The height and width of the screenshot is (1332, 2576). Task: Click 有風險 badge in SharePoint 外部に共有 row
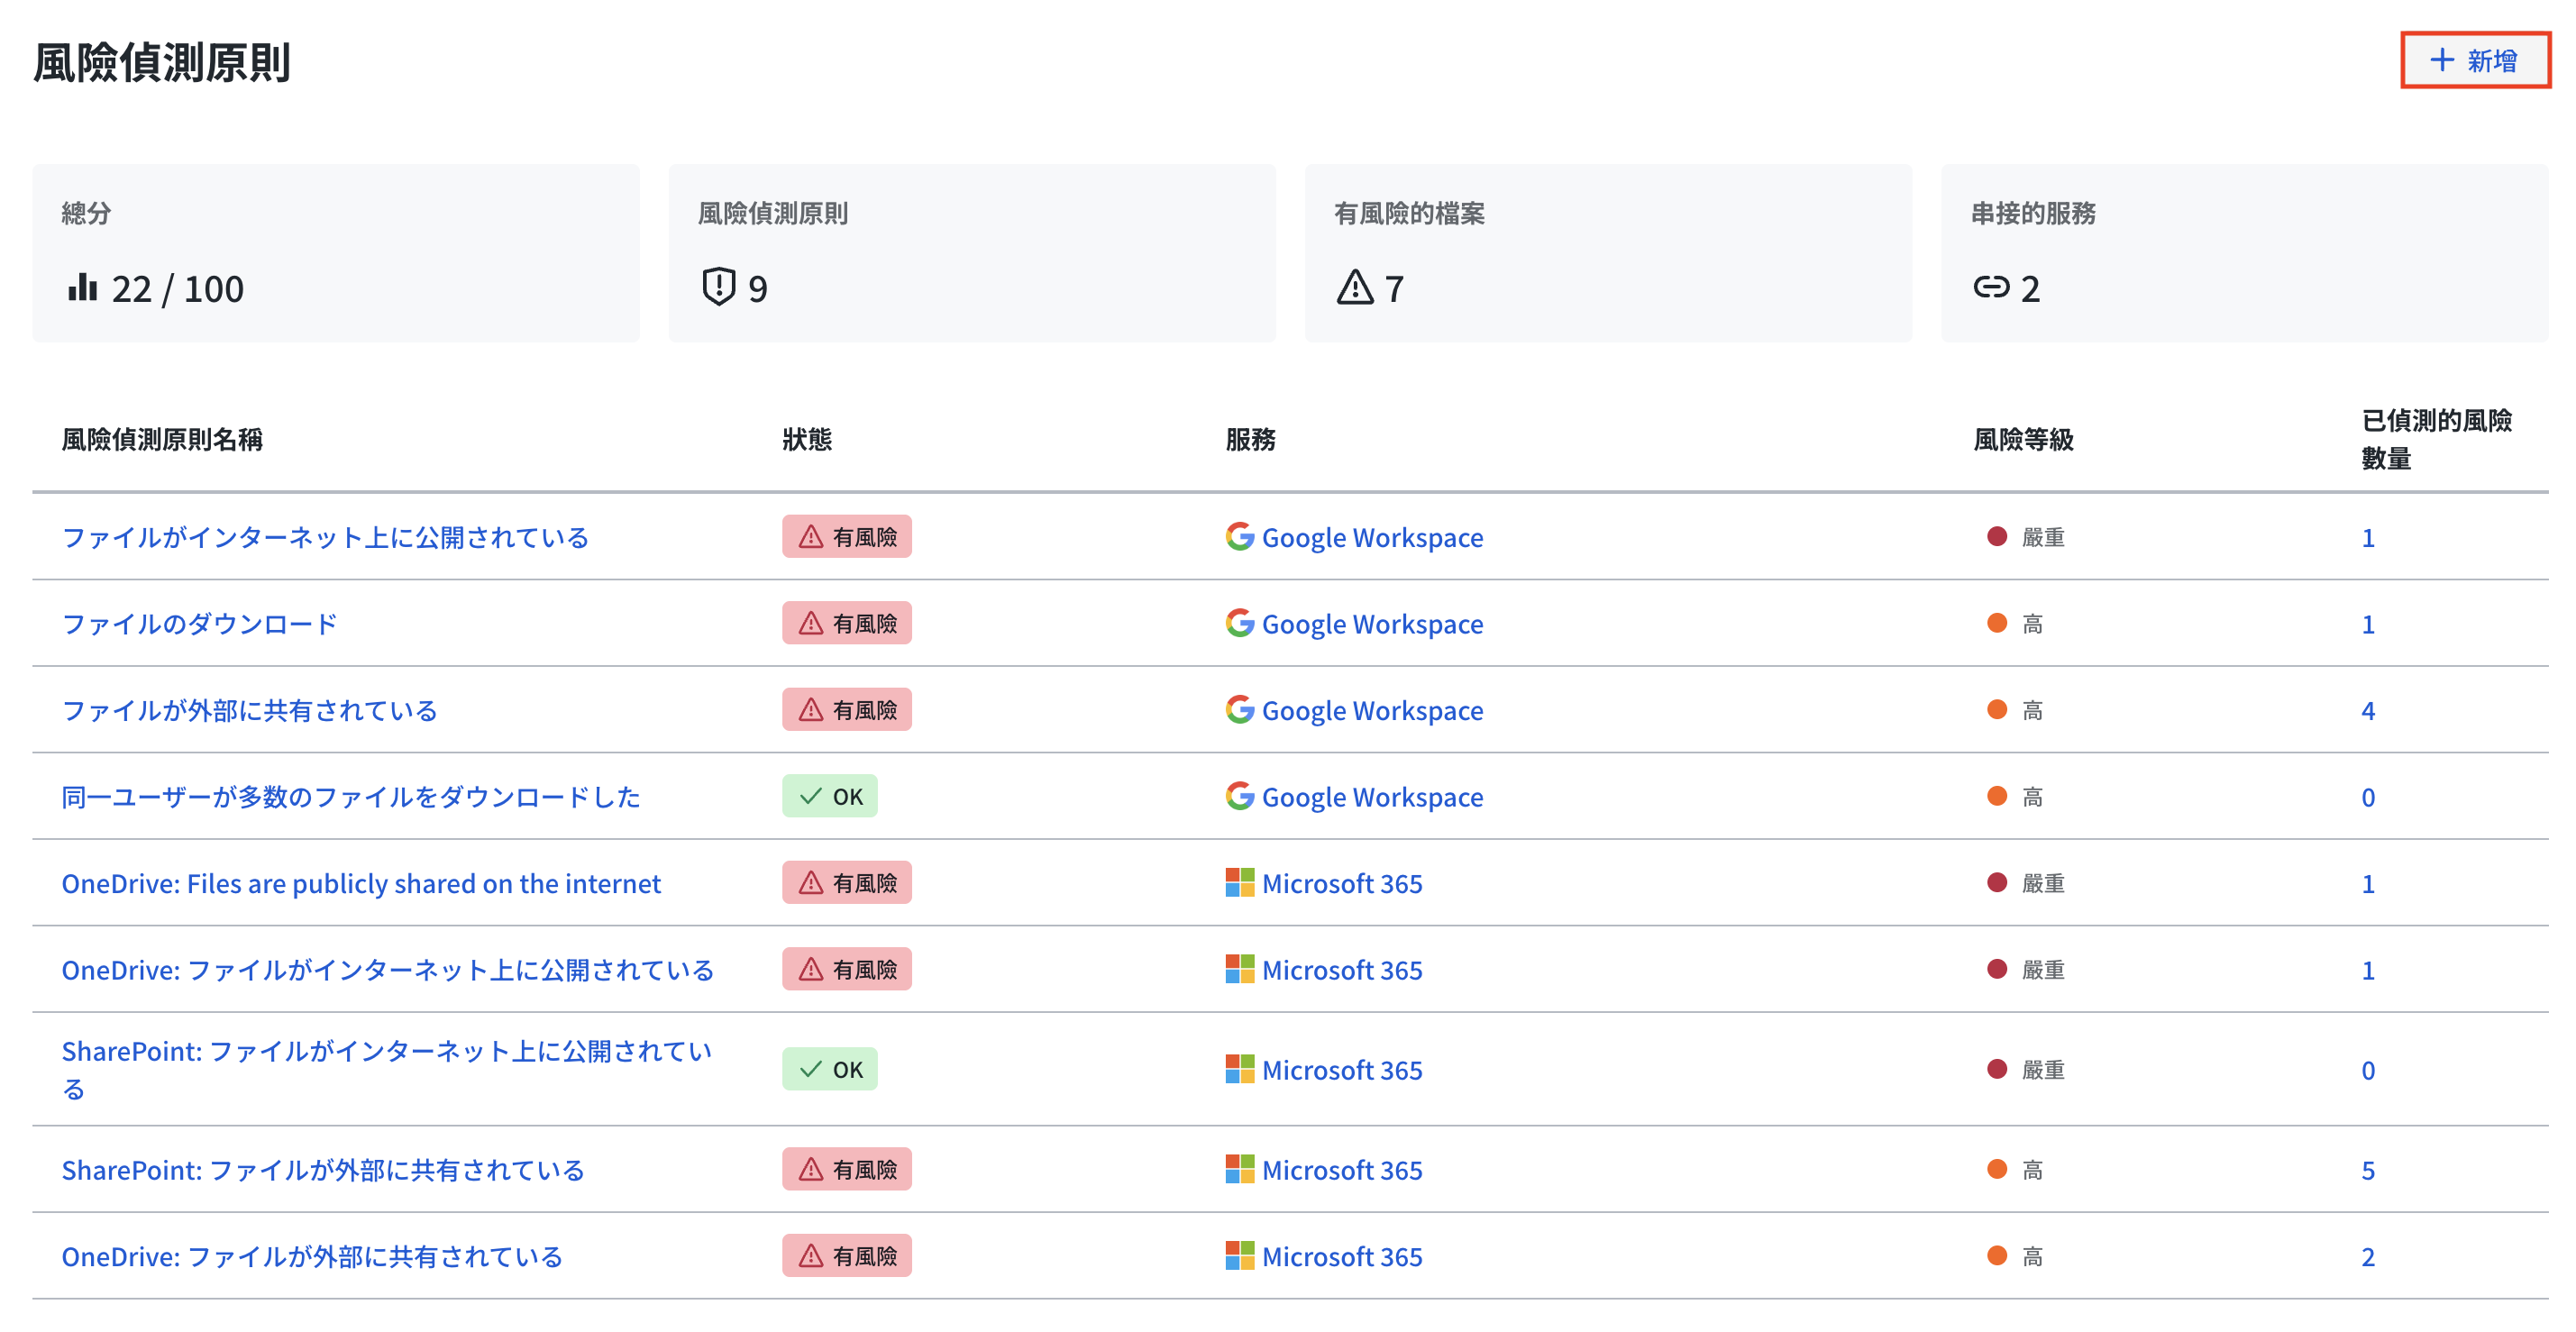click(846, 1169)
